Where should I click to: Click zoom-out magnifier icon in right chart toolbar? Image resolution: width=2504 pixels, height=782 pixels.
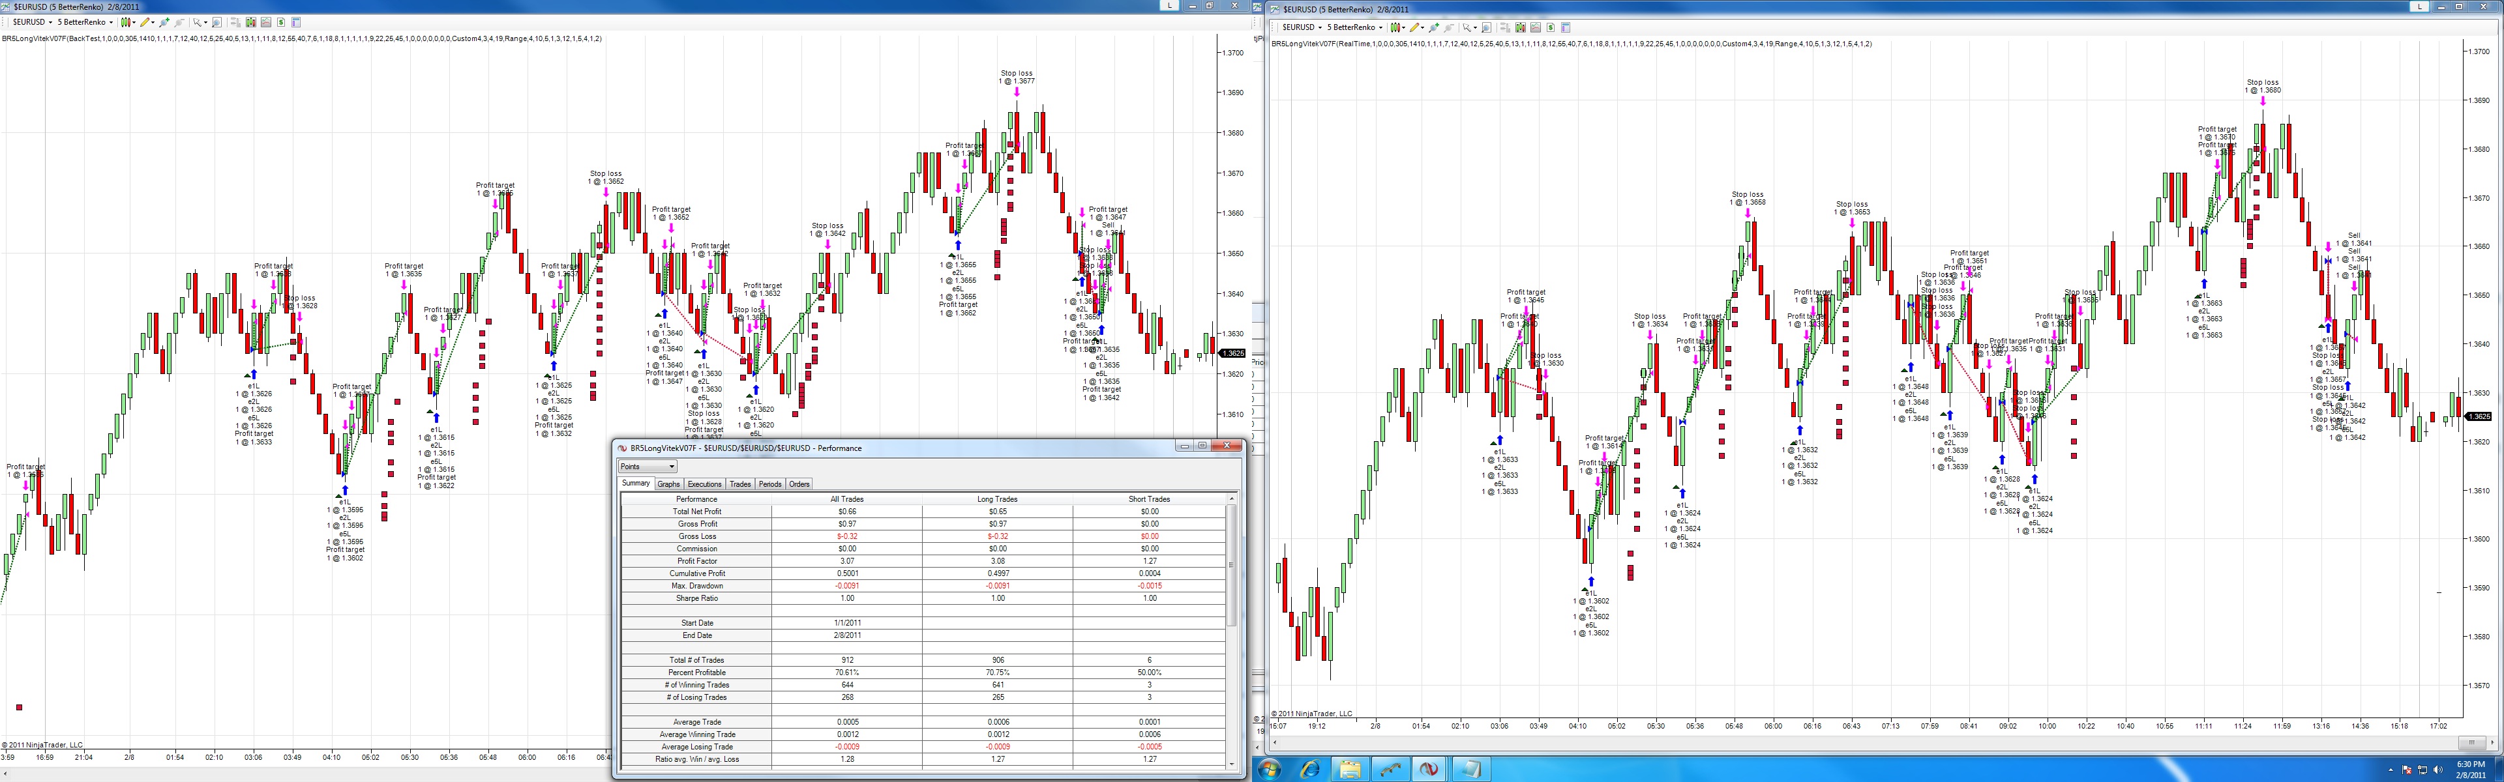tap(1450, 27)
